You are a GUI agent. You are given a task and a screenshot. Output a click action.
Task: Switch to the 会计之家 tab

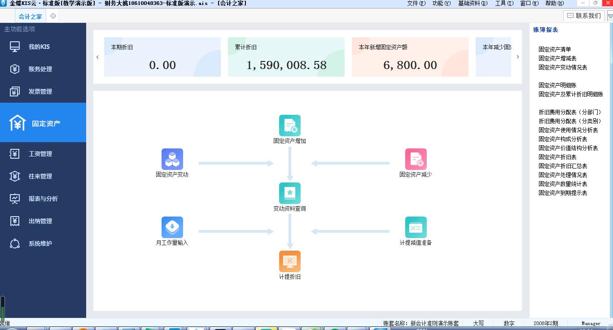[31, 17]
